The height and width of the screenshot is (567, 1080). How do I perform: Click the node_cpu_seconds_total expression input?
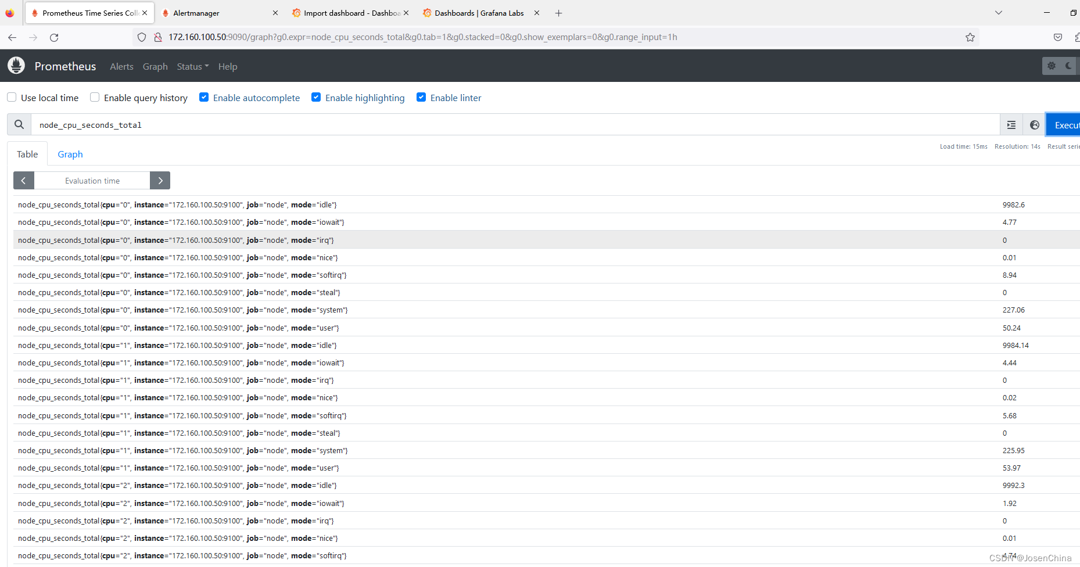coord(515,125)
